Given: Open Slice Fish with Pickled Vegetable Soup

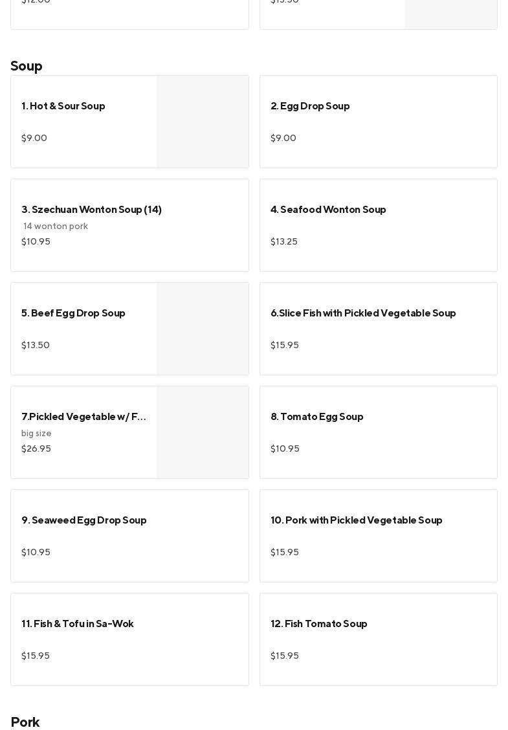Looking at the screenshot, I should tap(363, 313).
